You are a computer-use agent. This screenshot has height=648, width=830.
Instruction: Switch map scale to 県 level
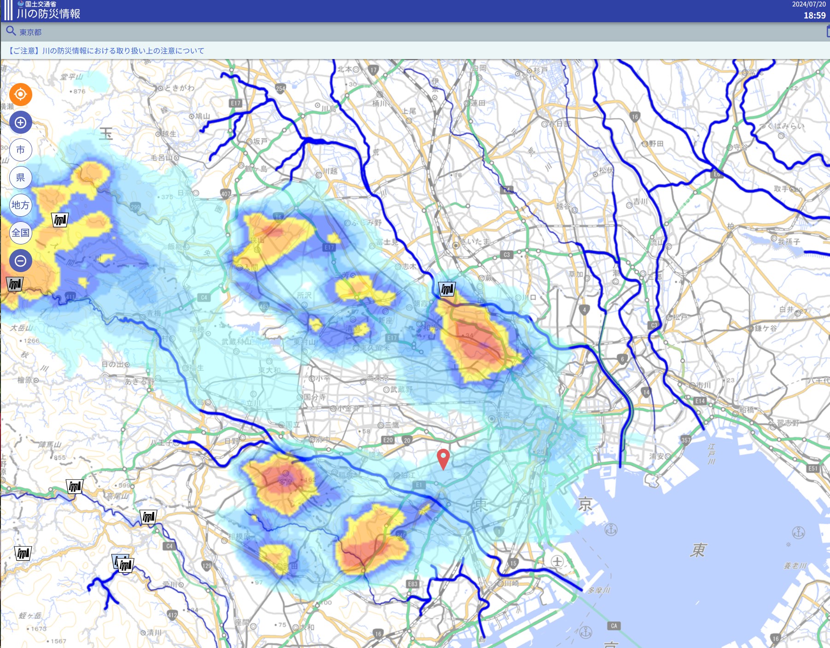(x=21, y=178)
